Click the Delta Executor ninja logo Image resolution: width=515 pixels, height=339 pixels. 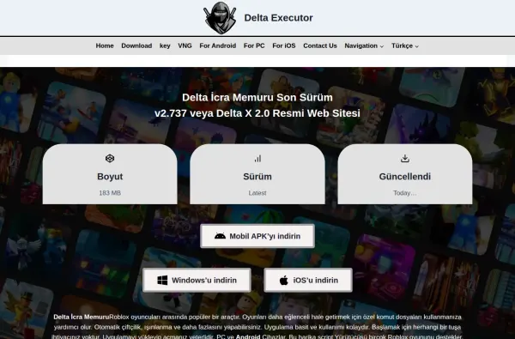(x=220, y=18)
